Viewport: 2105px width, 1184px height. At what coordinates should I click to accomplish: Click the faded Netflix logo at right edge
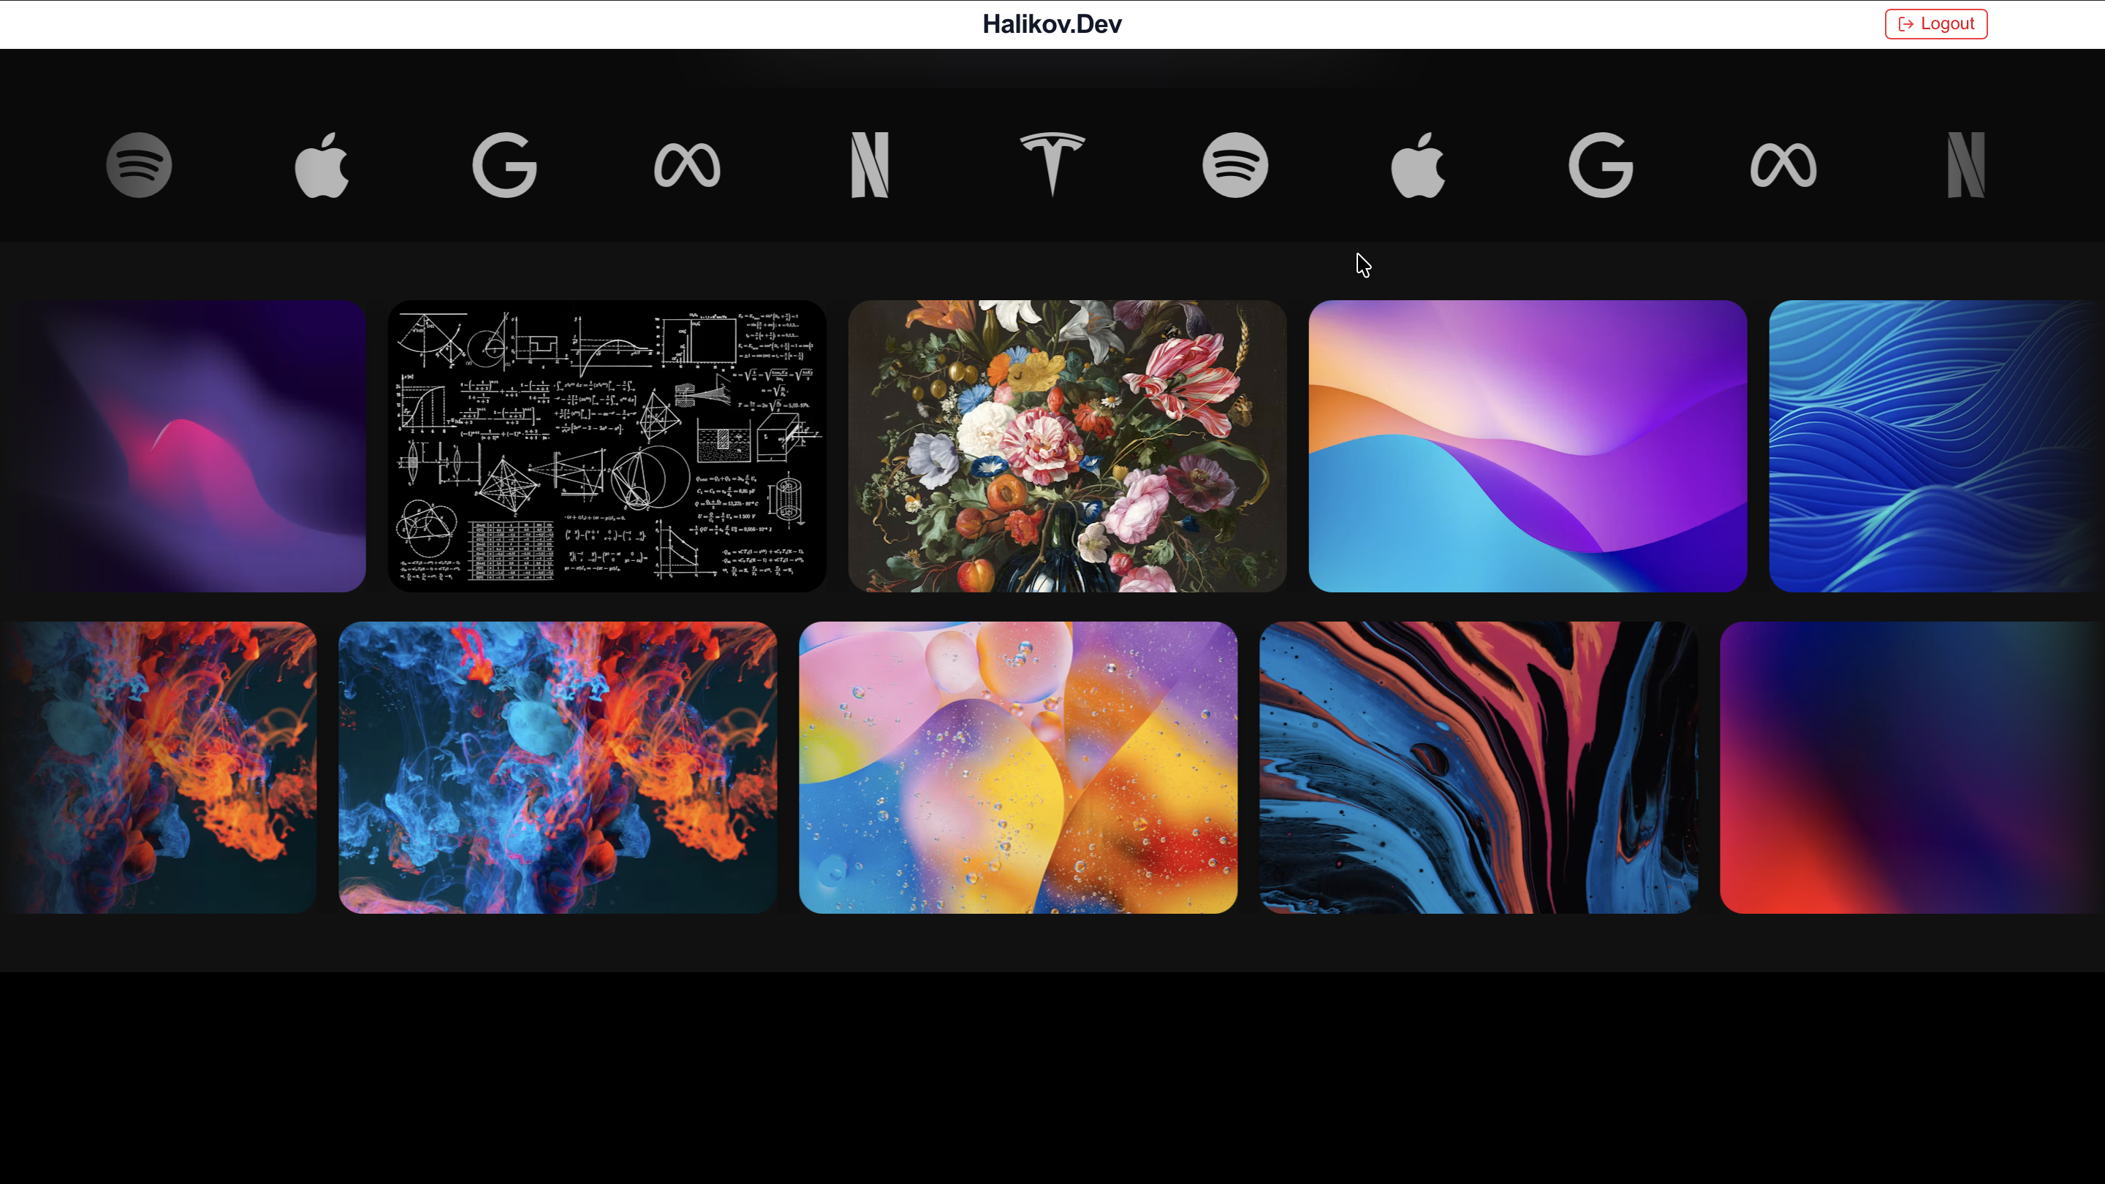tap(1966, 165)
